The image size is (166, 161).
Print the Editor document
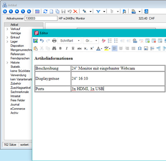click(54, 41)
